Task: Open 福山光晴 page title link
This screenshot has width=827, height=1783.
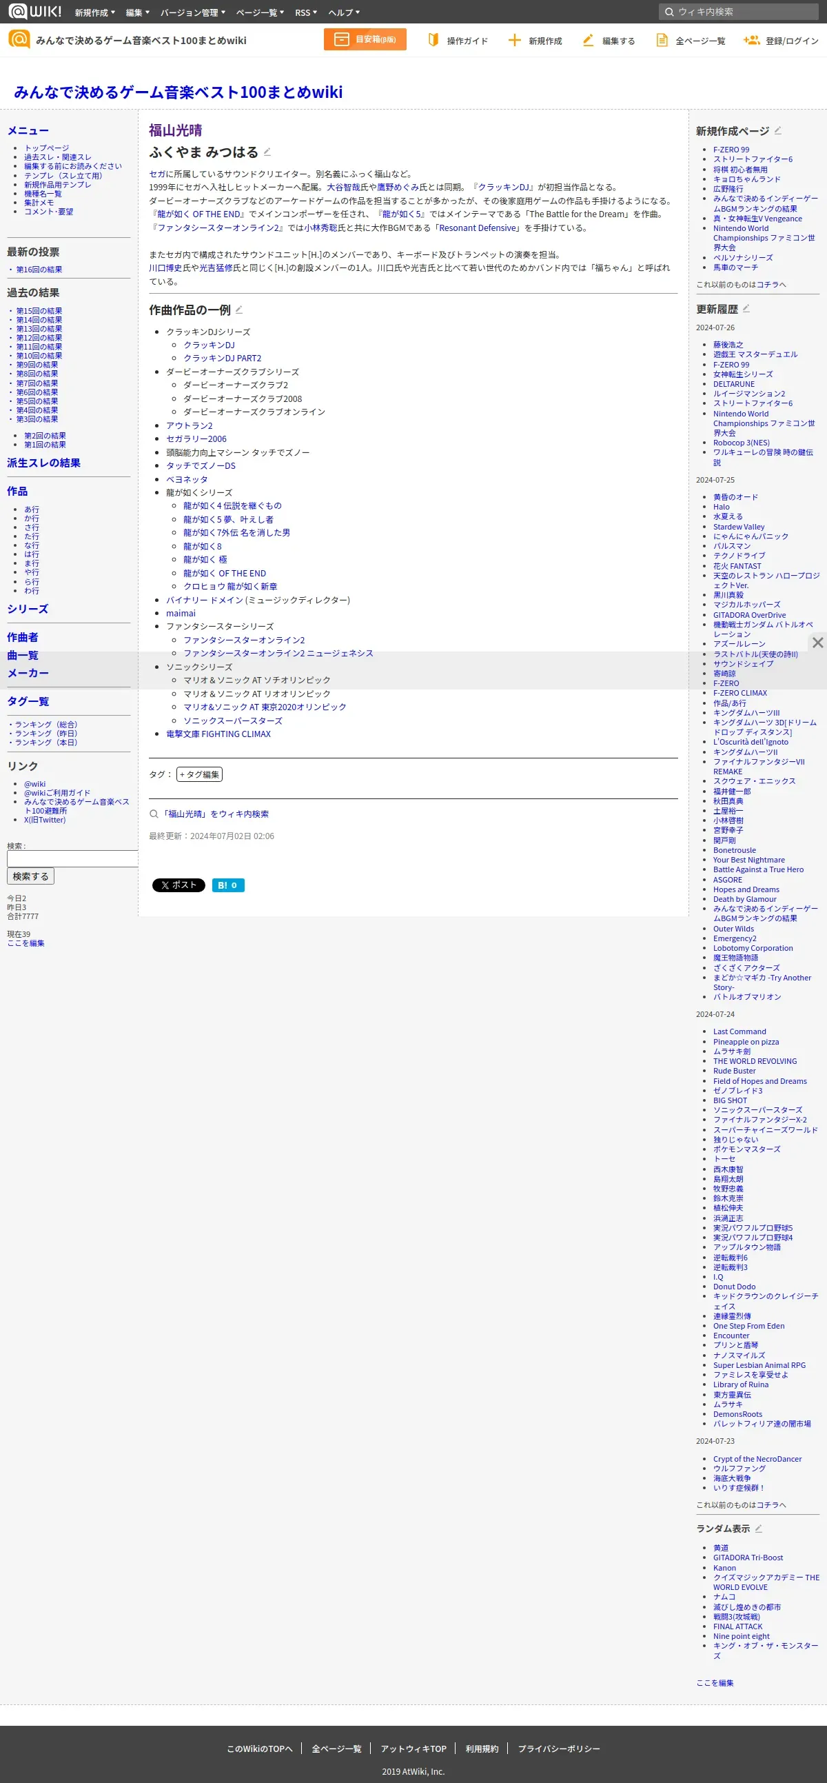Action: click(175, 130)
